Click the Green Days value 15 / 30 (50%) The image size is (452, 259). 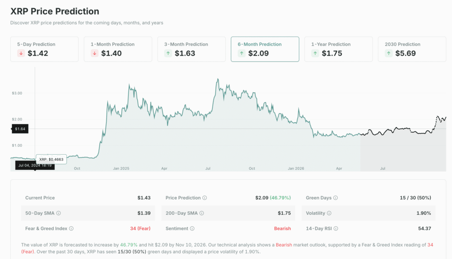[415, 198]
